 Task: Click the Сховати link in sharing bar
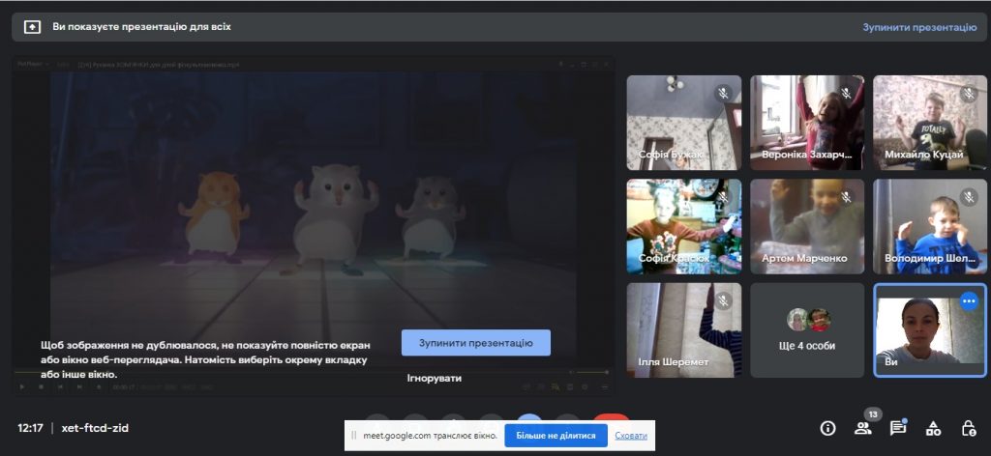pos(631,436)
